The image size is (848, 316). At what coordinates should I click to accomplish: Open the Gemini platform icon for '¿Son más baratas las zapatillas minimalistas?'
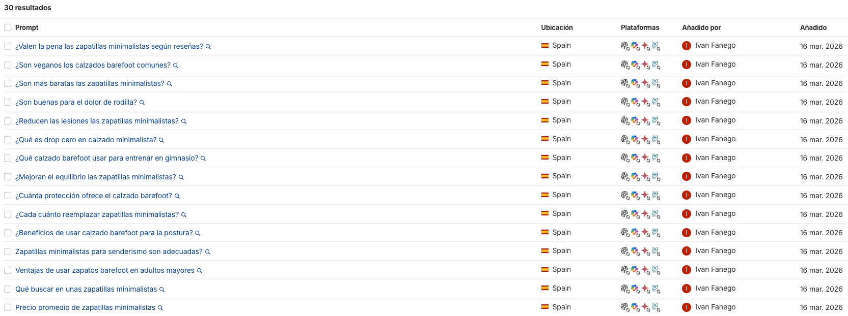coord(645,83)
